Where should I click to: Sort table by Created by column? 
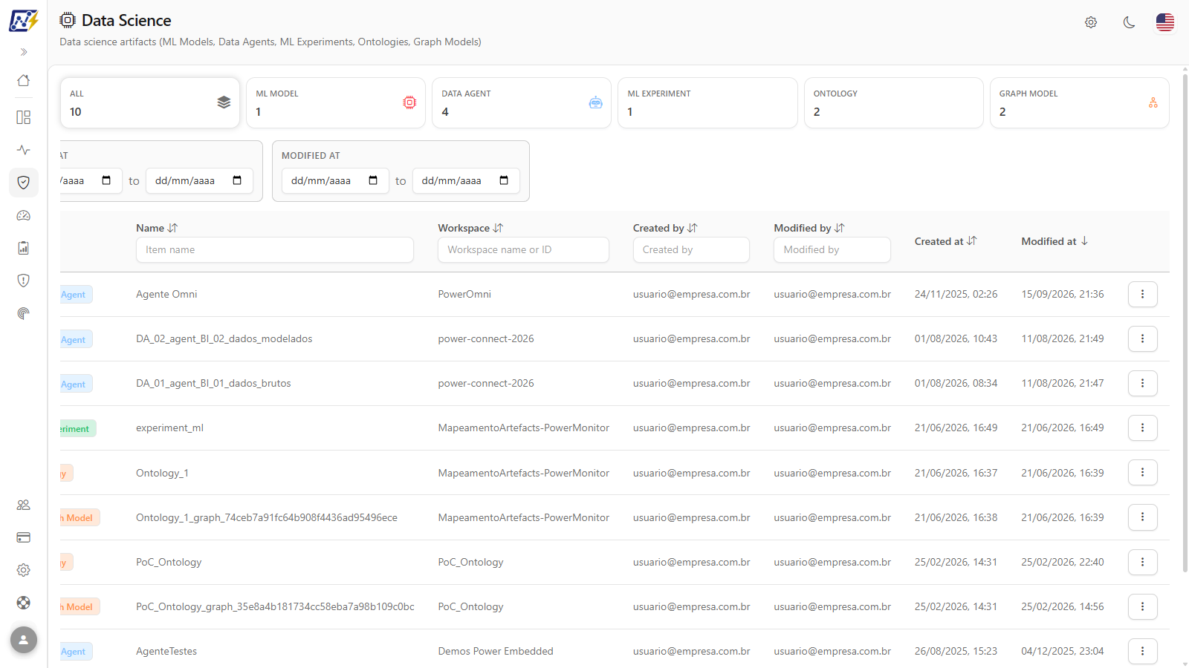point(665,228)
